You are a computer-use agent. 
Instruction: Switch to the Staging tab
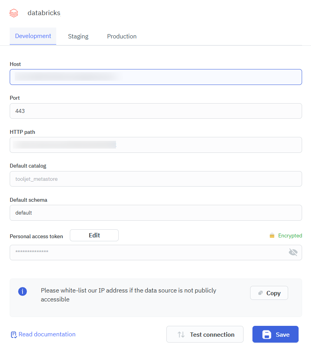pos(78,36)
